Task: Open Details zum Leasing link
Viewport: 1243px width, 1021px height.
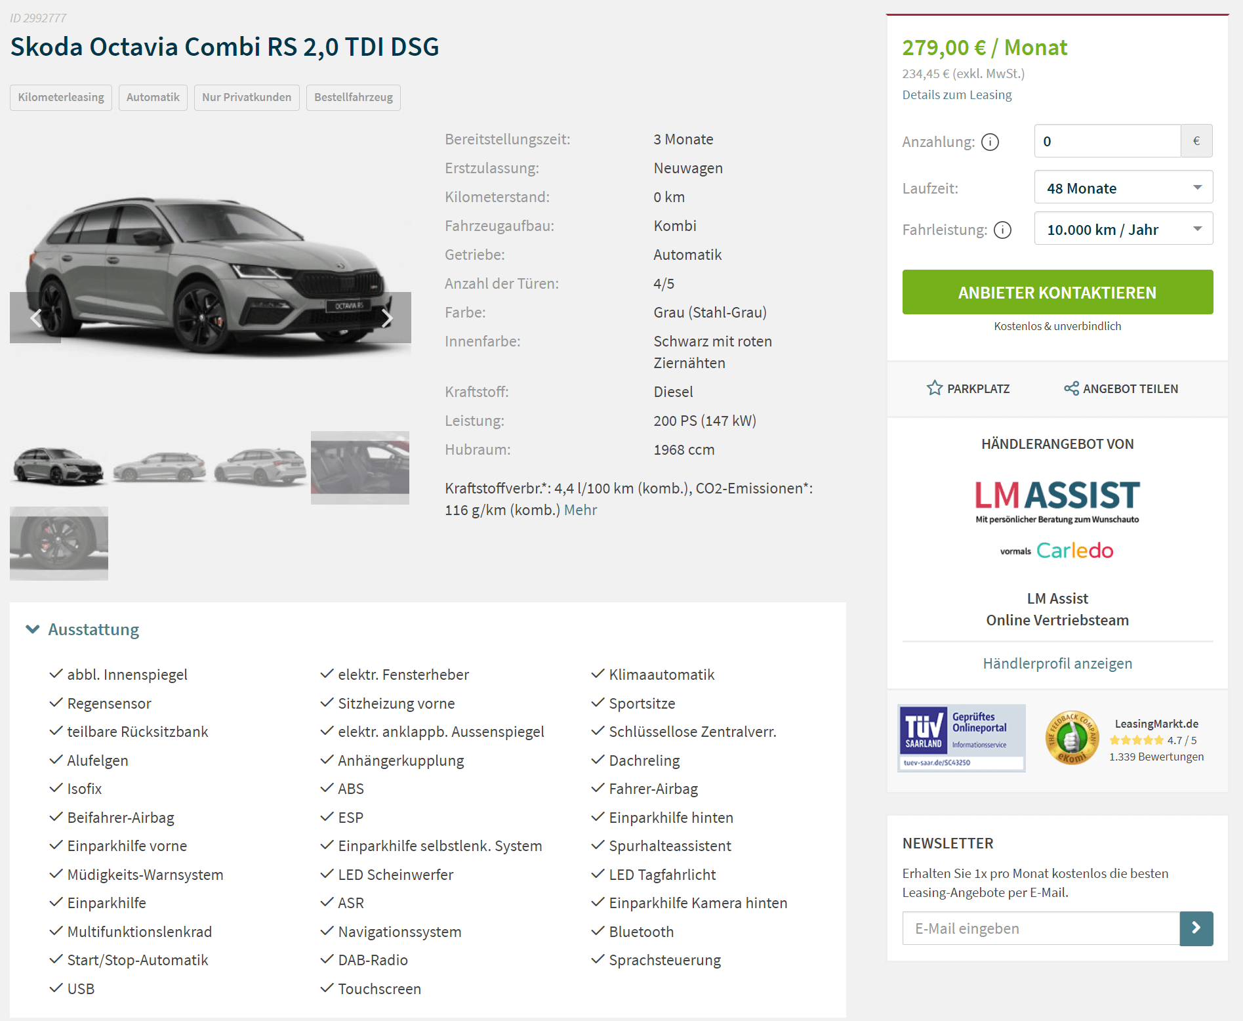Action: tap(957, 94)
